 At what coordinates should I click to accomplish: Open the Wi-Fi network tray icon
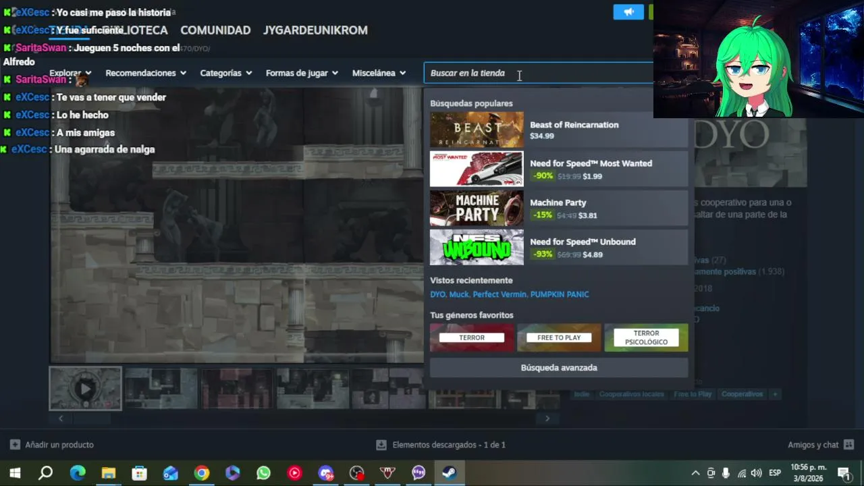(x=742, y=473)
